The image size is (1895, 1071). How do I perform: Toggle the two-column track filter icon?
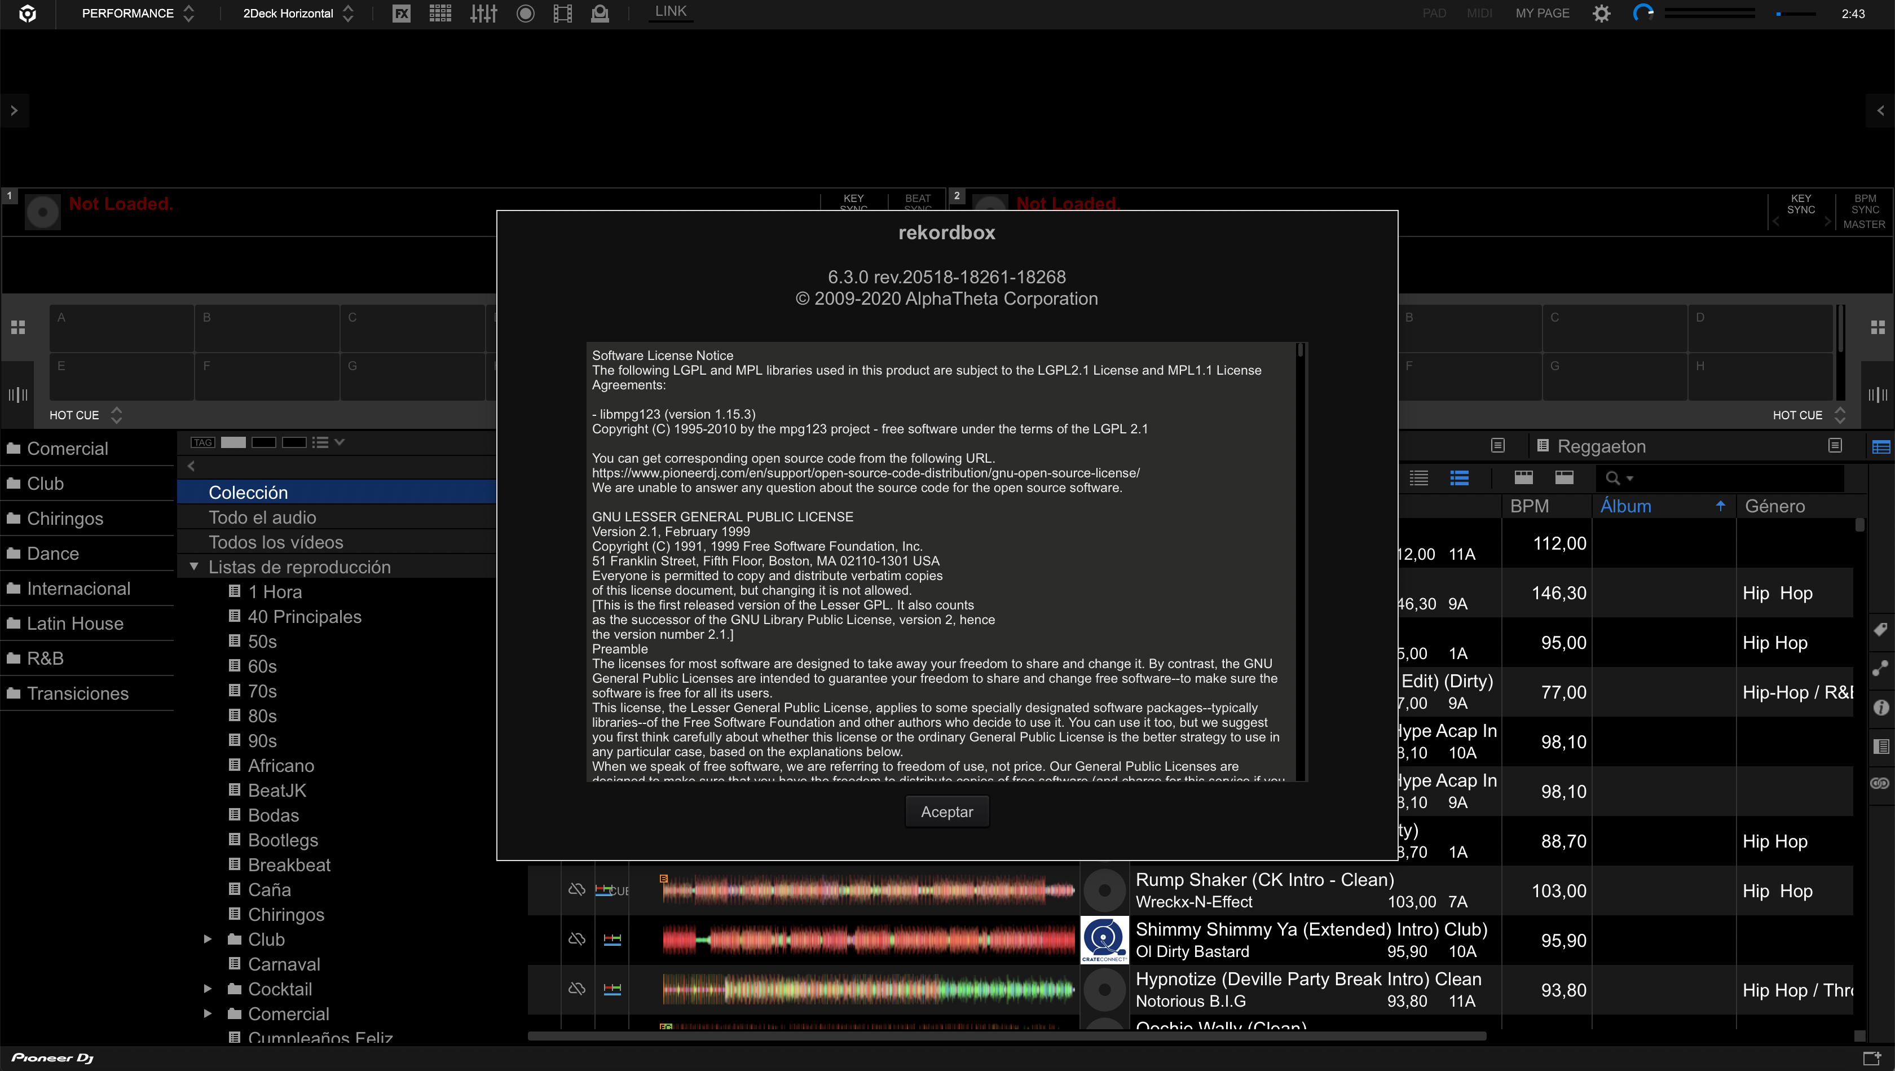pos(1564,478)
